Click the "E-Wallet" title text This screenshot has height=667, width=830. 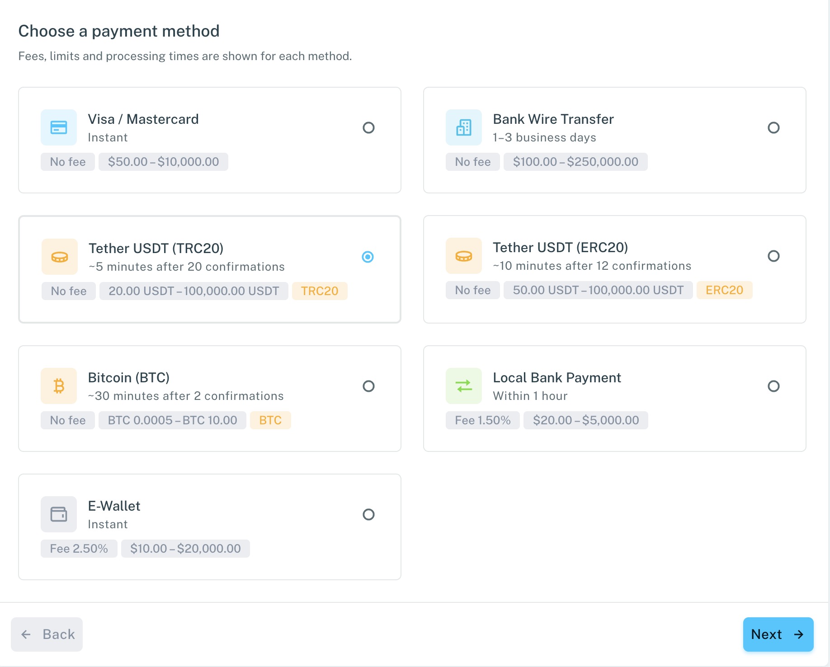coord(114,506)
